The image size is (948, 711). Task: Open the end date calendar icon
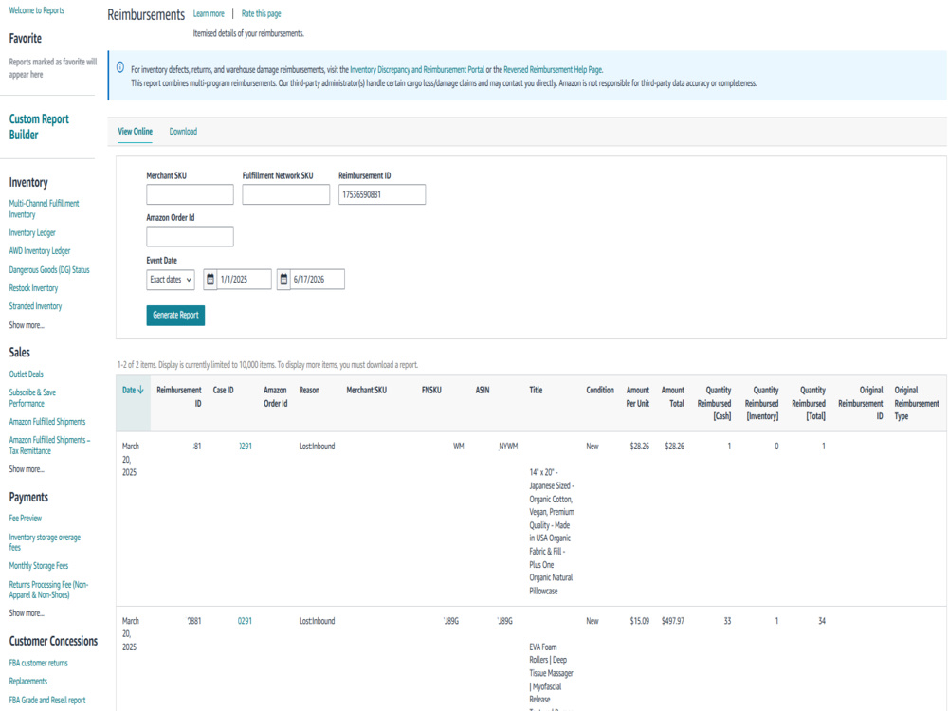point(283,280)
